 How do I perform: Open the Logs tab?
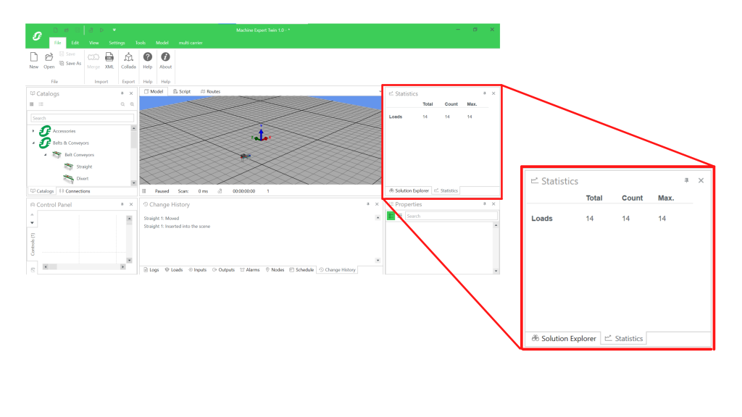pyautogui.click(x=151, y=270)
